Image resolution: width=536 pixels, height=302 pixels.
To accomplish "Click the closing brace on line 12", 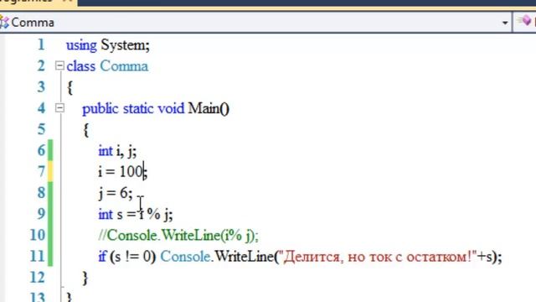I will tap(85, 278).
